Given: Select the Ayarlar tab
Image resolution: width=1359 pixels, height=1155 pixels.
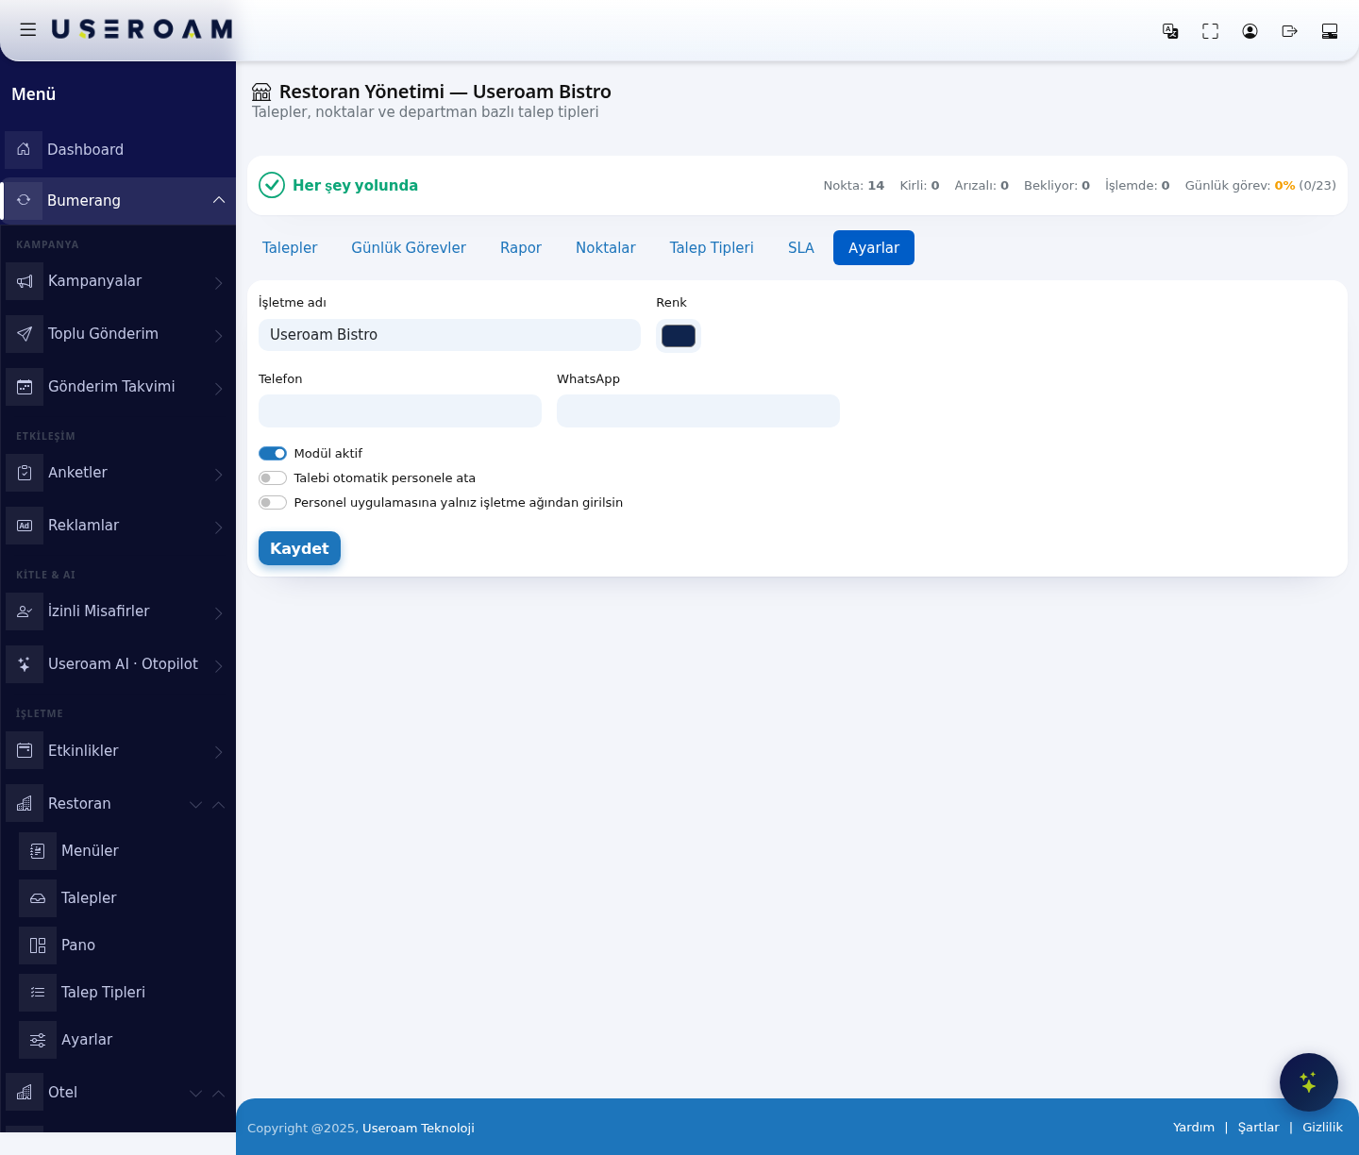Looking at the screenshot, I should 874,248.
